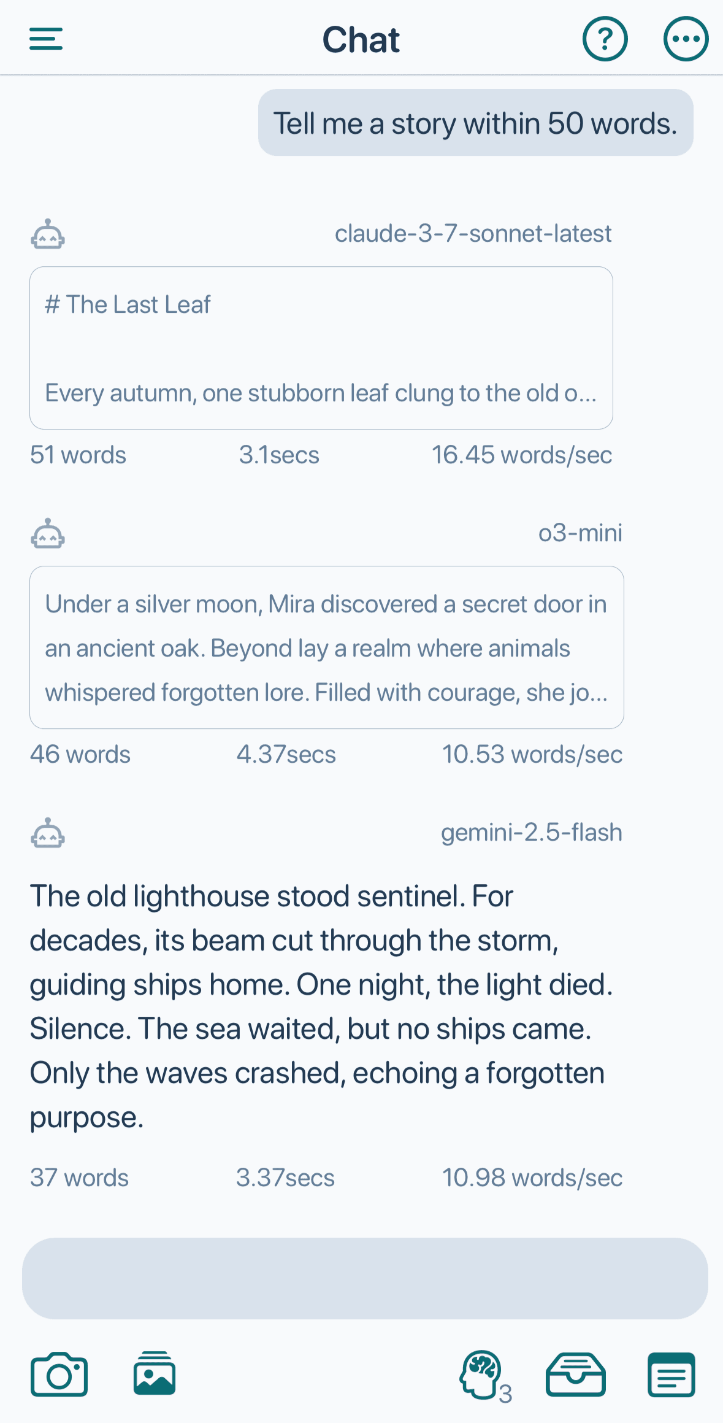
Task: Open the camera to take photo
Action: click(59, 1375)
